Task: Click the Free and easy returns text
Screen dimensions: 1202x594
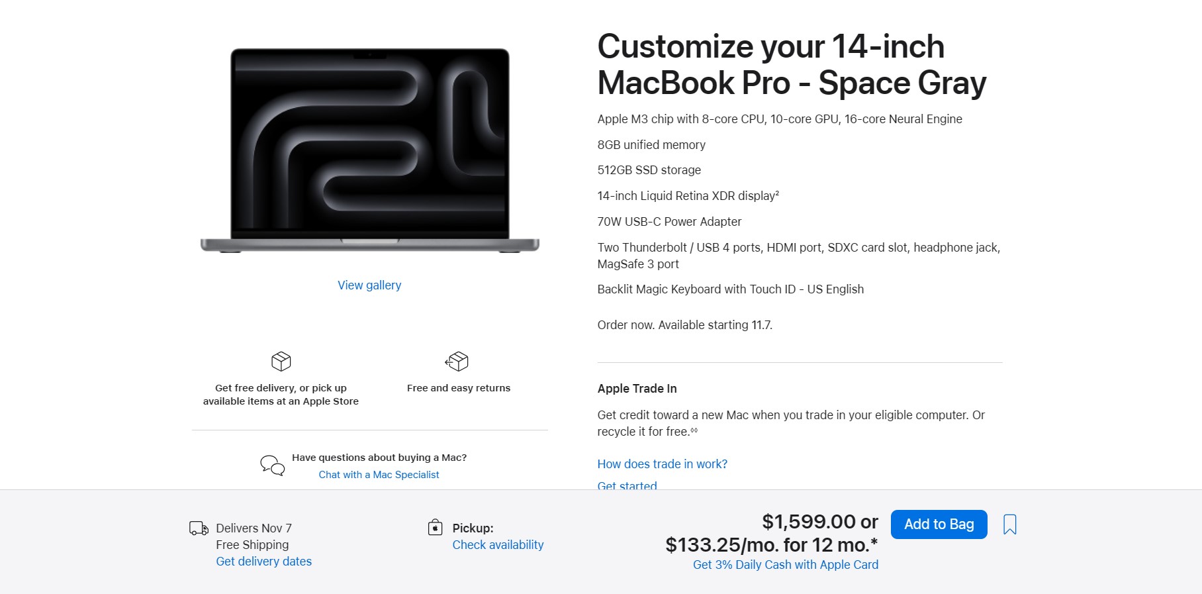Action: tap(459, 388)
